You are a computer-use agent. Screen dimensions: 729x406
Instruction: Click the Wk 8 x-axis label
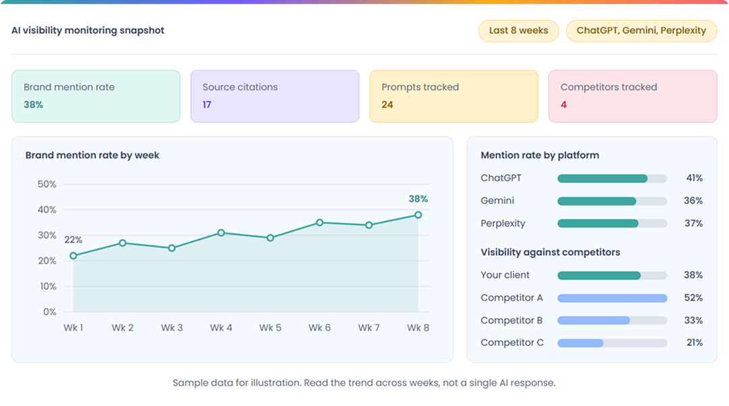418,328
